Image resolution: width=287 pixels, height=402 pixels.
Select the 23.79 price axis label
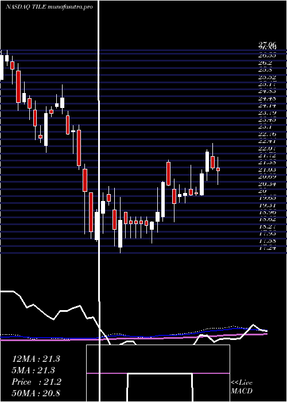tap(267, 113)
